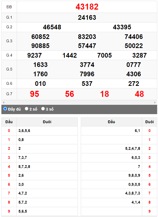Click the special prize number 43182

(x=87, y=7)
